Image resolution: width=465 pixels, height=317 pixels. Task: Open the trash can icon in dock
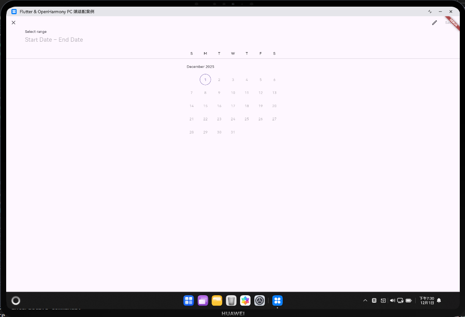[x=231, y=301]
